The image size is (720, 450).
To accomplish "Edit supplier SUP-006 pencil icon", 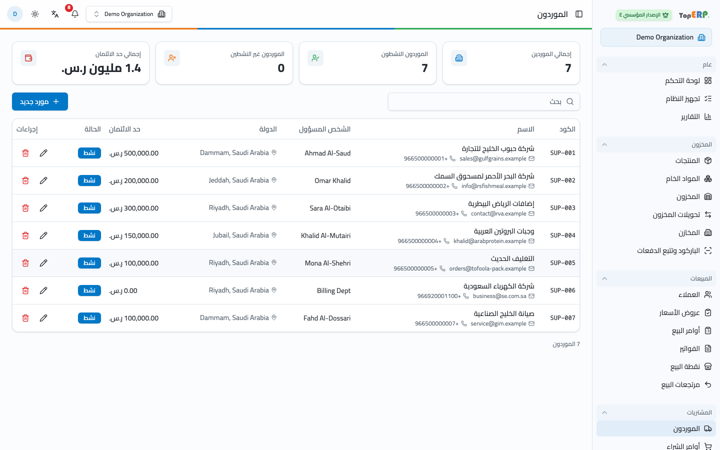I will click(x=43, y=290).
